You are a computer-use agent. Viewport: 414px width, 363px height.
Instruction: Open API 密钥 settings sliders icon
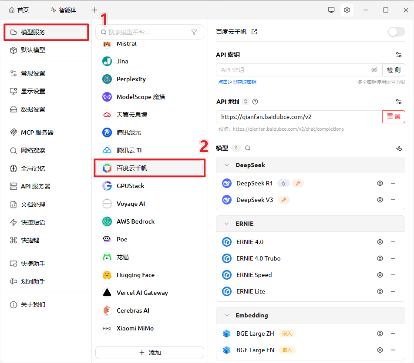coord(398,55)
